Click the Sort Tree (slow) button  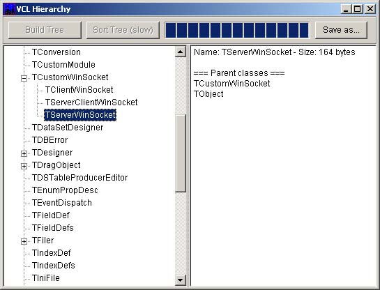tap(123, 30)
